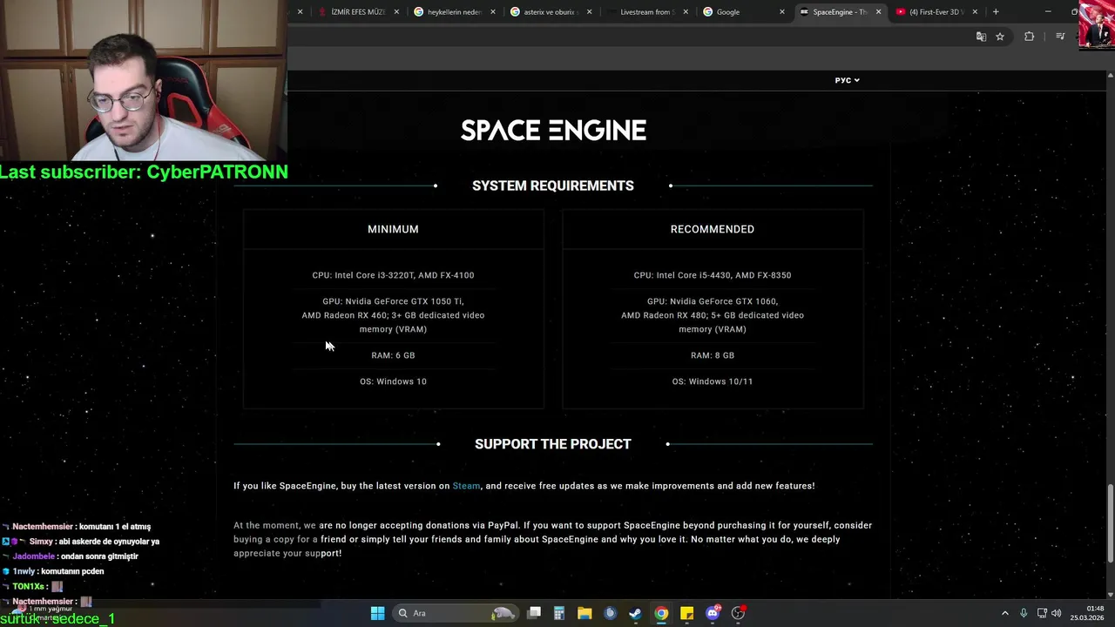Open the OBS Studio taskbar icon

click(x=739, y=613)
